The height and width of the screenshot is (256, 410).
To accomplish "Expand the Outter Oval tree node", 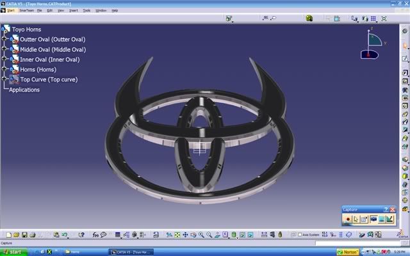I will [x=4, y=38].
